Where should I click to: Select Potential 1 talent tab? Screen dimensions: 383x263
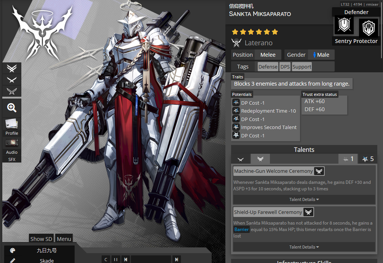pos(348,159)
